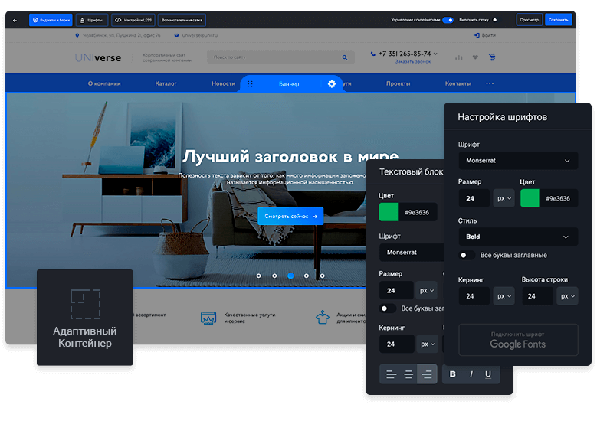The height and width of the screenshot is (421, 597).
Task: Toggle the Включить сетку switch
Action: point(494,20)
